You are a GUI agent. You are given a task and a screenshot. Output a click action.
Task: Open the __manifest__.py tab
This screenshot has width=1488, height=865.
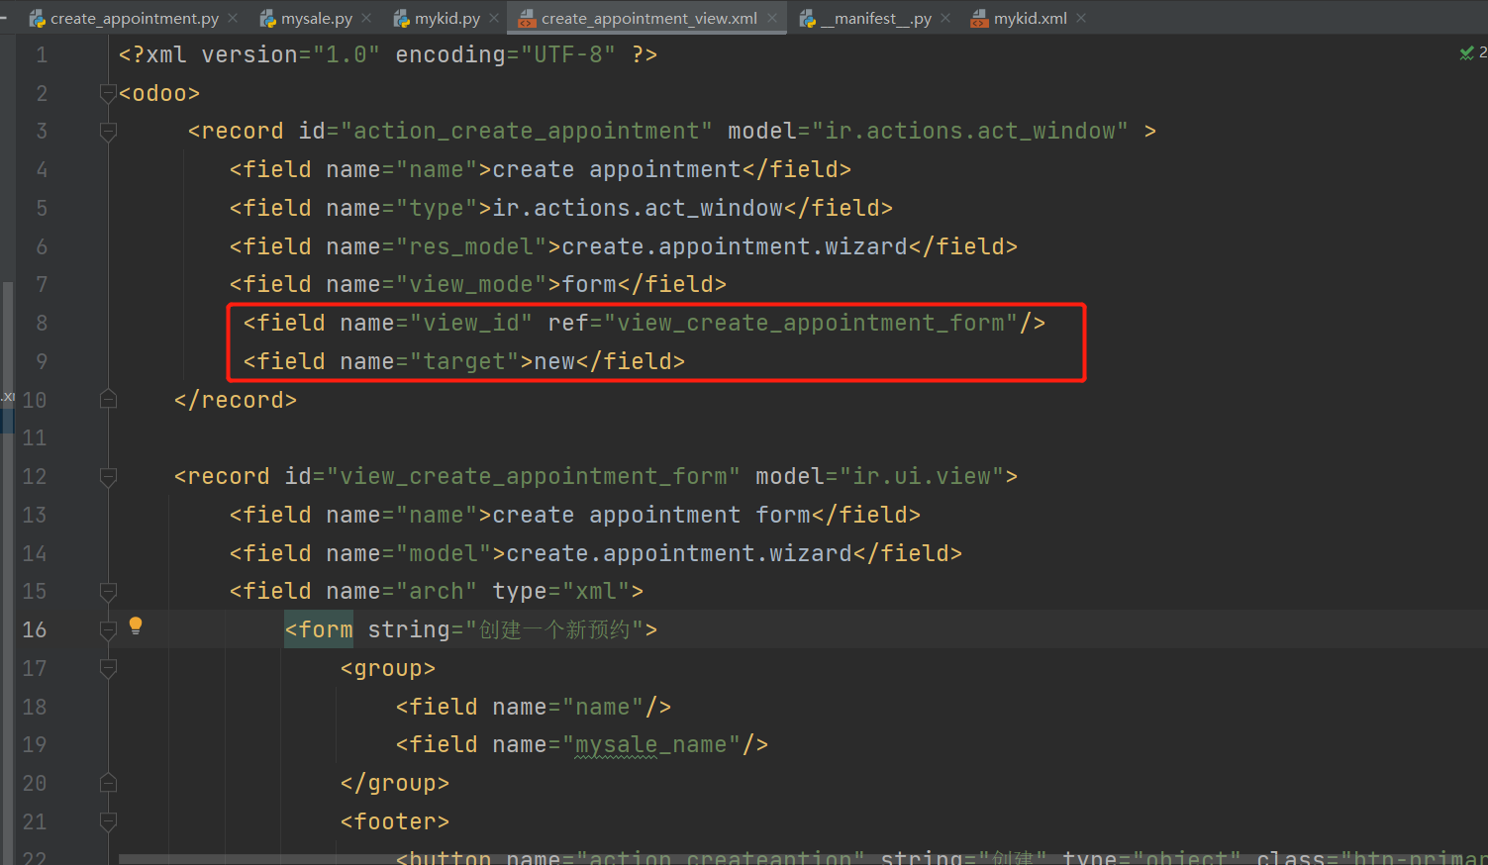coord(875,18)
